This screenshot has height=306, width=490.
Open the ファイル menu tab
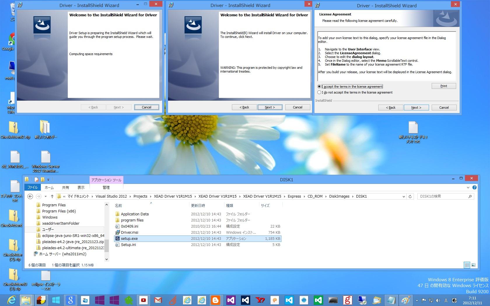pos(33,187)
